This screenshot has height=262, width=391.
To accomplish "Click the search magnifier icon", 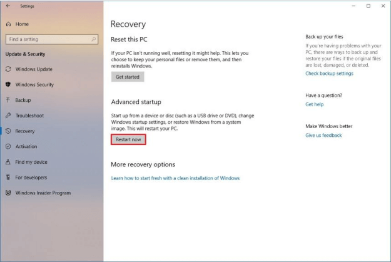I will click(93, 39).
